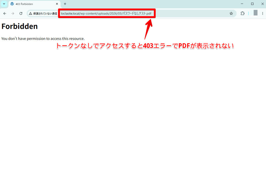Select the 403 Forbidden tab

34,4
